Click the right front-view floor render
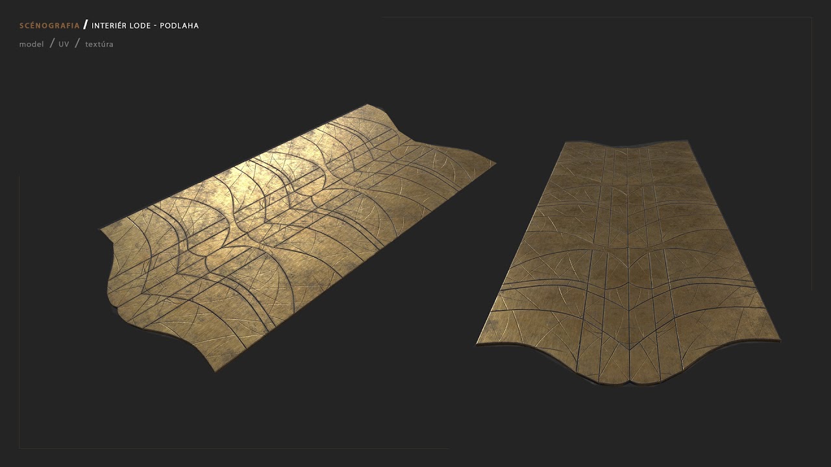This screenshot has width=831, height=467. pos(628,263)
